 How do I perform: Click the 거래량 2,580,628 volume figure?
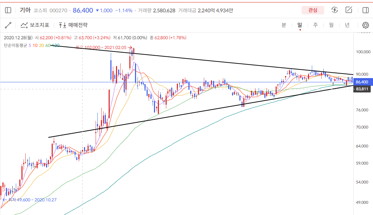pos(156,11)
